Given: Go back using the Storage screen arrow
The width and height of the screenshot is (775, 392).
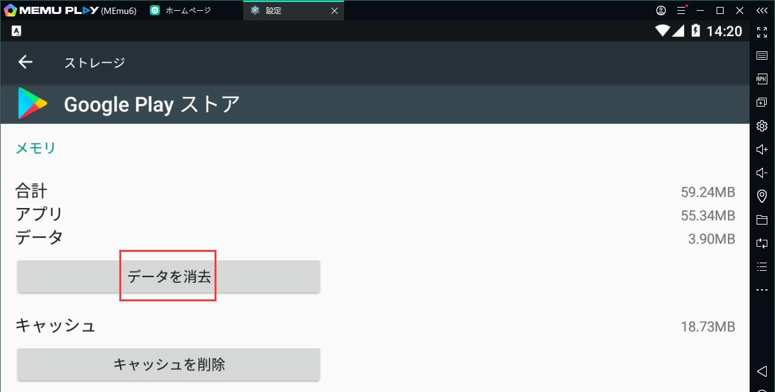Looking at the screenshot, I should coord(25,62).
